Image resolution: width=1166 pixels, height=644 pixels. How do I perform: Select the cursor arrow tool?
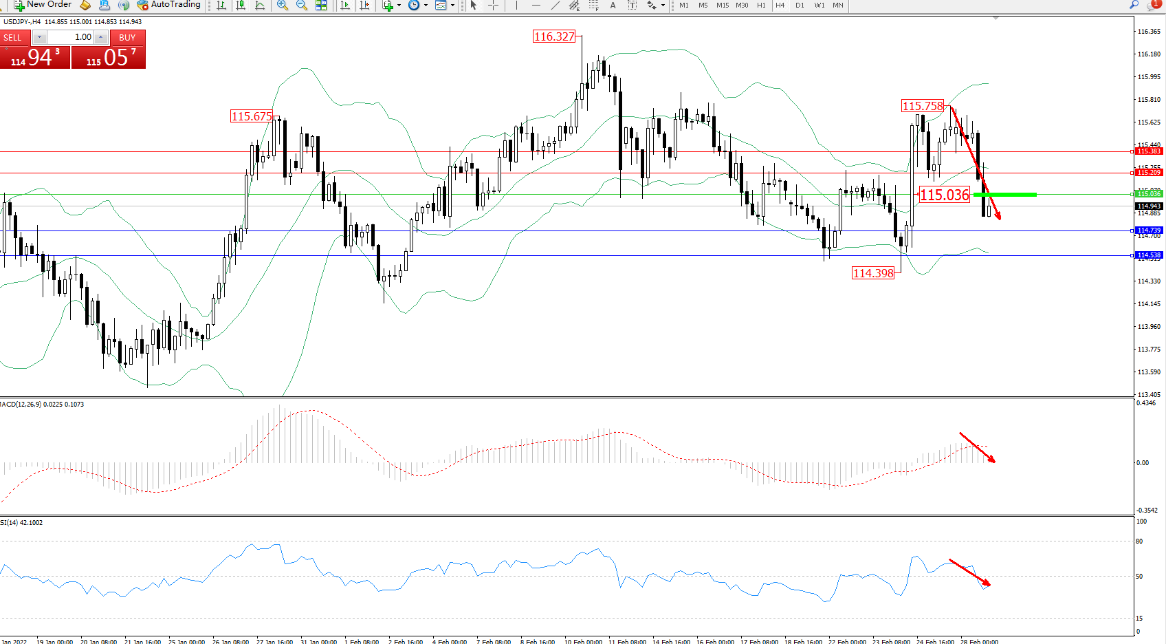[x=473, y=6]
